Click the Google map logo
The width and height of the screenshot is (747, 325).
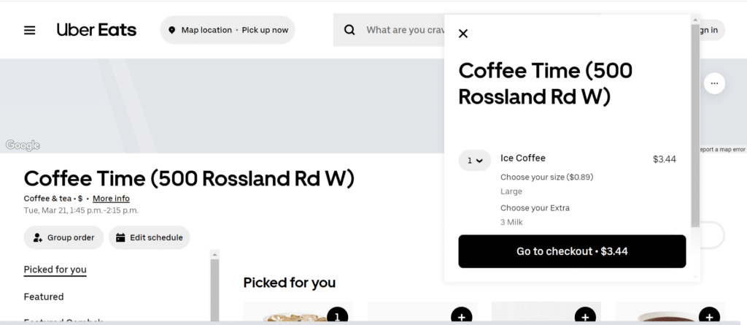23,145
